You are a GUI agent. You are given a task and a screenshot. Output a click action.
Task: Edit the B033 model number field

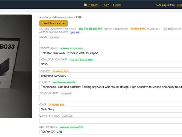click(111, 64)
